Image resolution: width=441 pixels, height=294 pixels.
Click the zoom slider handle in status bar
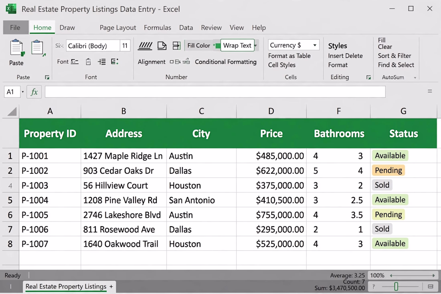(x=396, y=287)
